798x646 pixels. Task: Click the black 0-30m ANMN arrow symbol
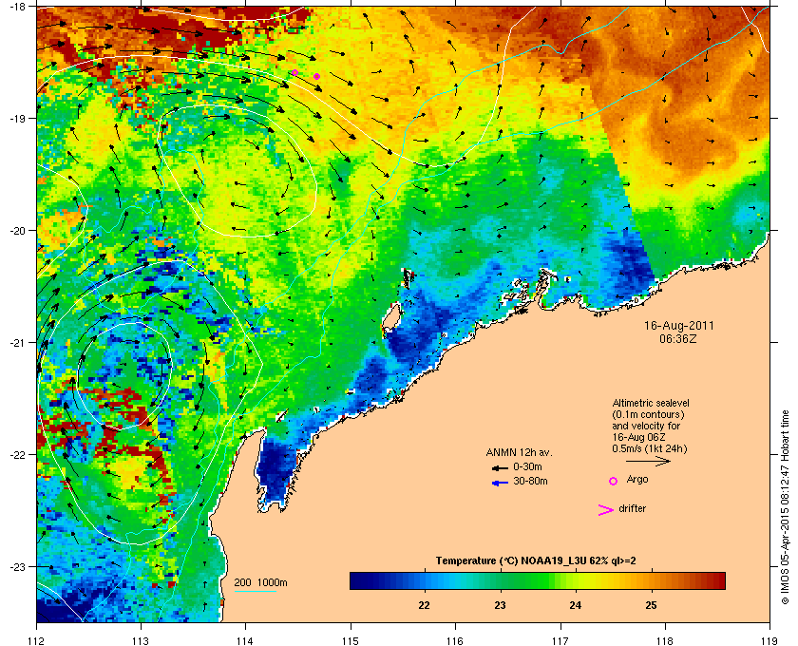[x=501, y=467]
